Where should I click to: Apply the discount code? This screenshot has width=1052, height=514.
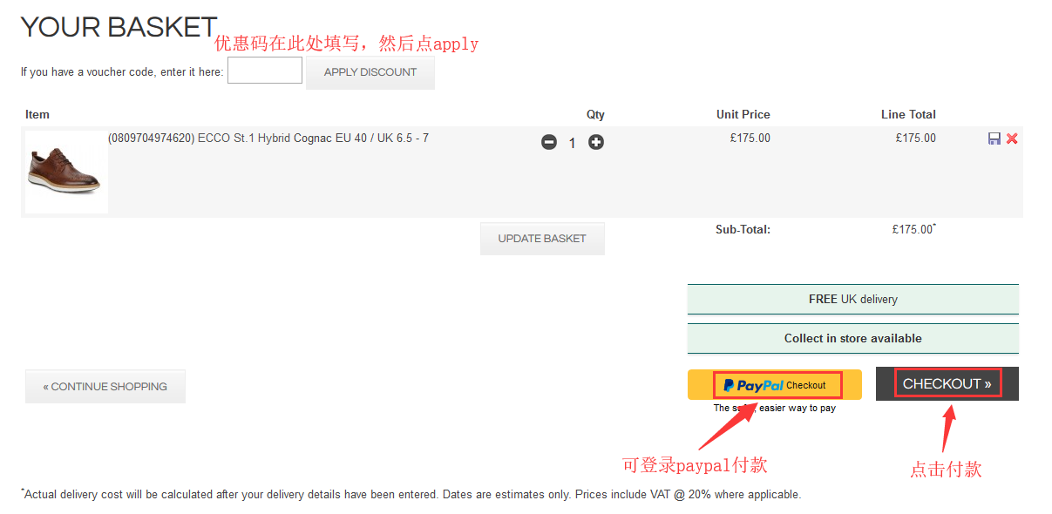point(370,72)
